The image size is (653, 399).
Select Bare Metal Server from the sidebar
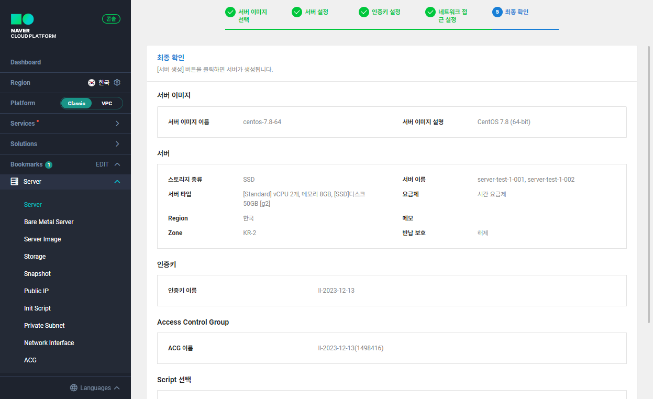click(49, 221)
